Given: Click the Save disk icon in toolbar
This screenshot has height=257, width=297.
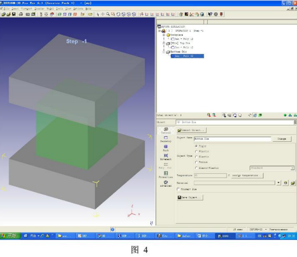Looking at the screenshot, I should click(x=13, y=14).
